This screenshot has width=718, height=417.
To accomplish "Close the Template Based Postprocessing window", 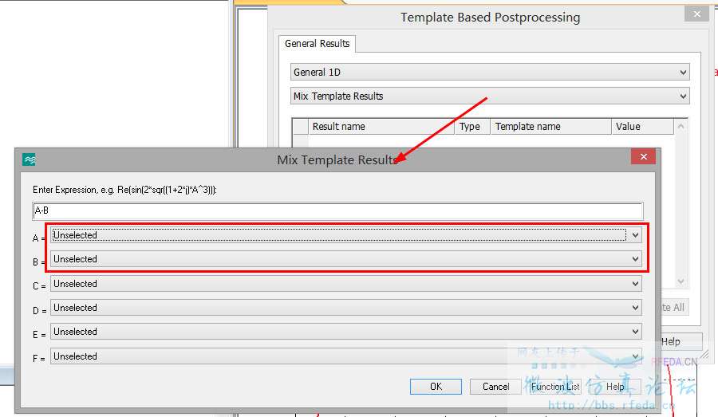I will 696,14.
